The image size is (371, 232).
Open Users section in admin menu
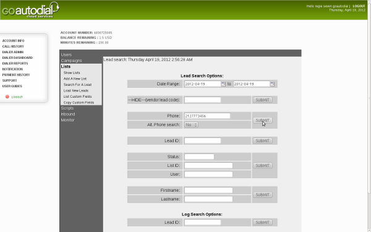coord(66,54)
